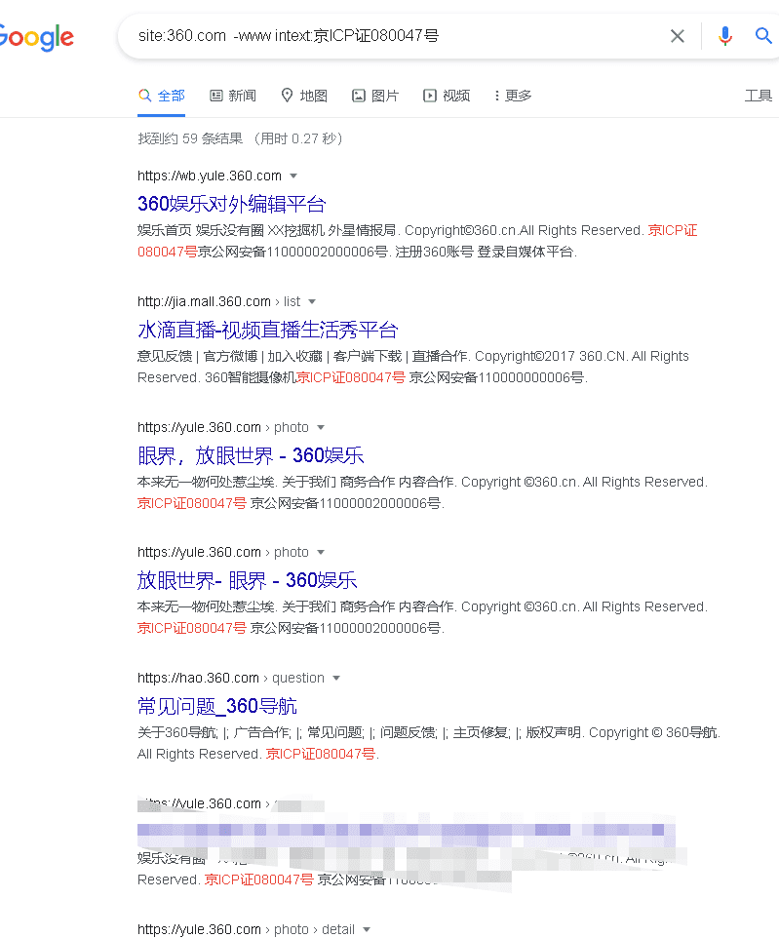The image size is (779, 938).
Task: Submit search using magnifier icon
Action: click(763, 36)
